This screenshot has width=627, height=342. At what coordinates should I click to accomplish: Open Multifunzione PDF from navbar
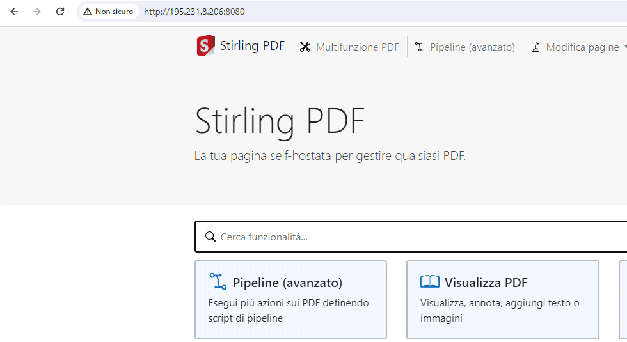point(349,47)
